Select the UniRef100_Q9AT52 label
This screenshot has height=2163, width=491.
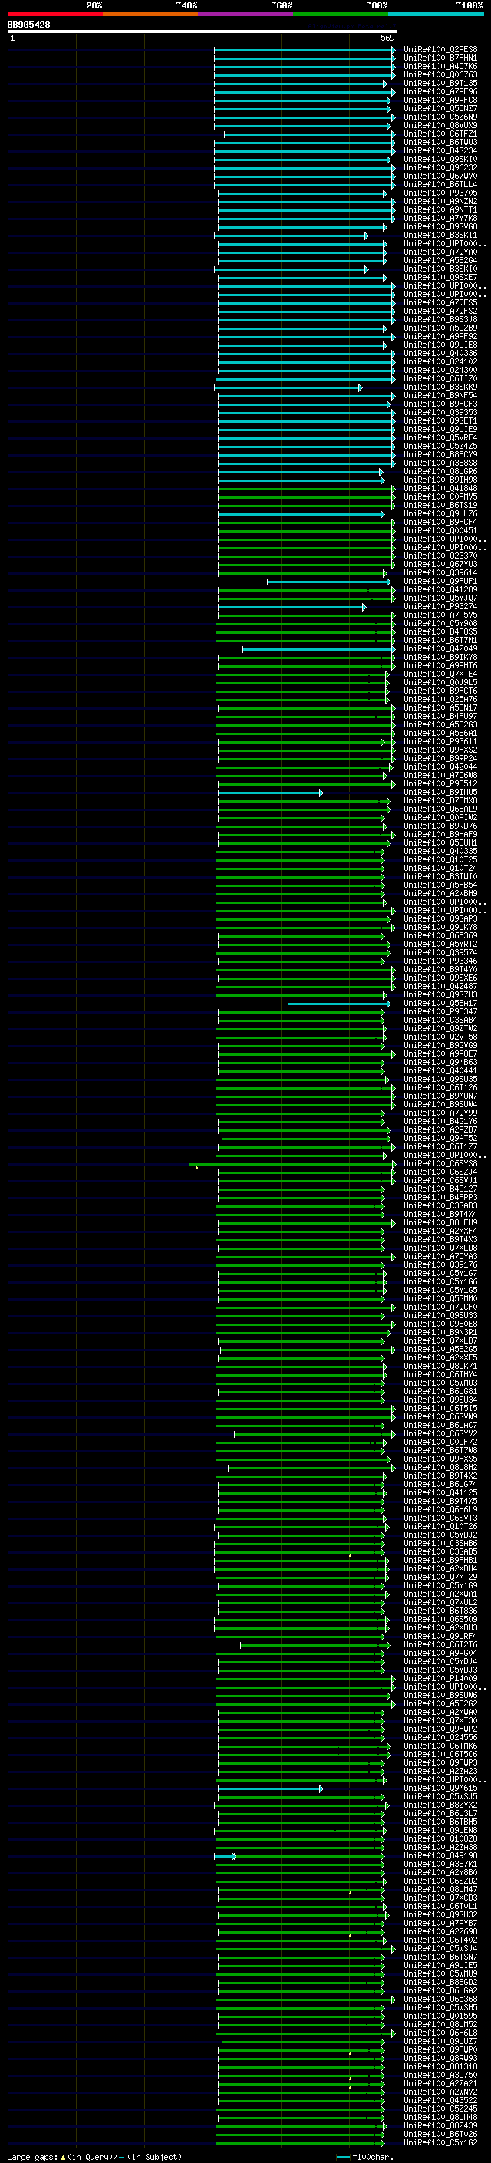point(440,1139)
